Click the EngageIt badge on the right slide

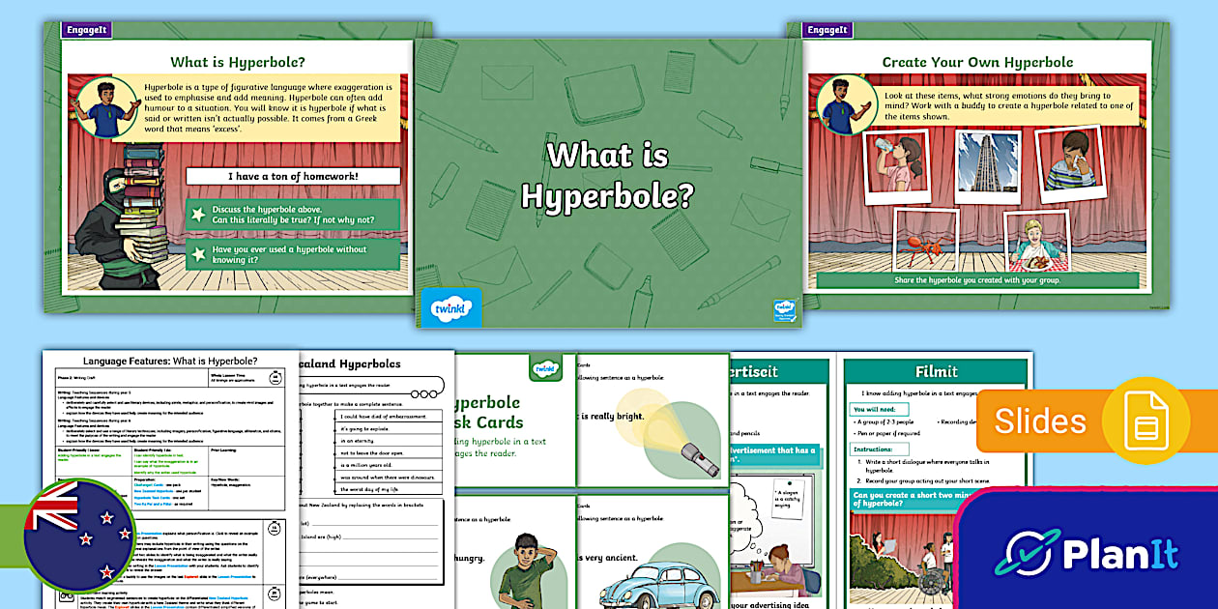tap(829, 30)
